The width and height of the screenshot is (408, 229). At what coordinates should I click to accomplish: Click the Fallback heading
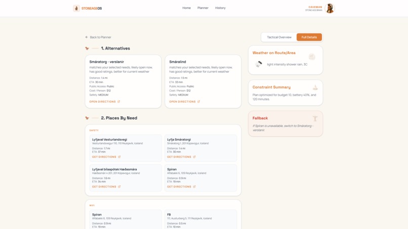point(260,118)
